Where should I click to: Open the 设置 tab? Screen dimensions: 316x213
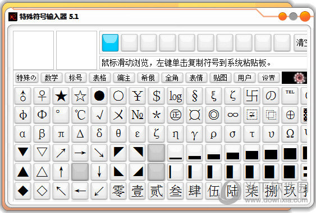(269, 78)
